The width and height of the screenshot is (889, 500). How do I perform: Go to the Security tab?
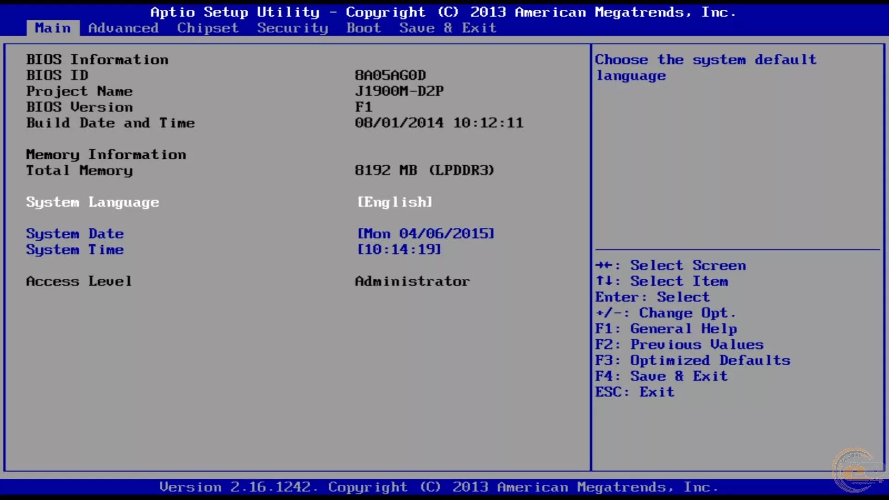(x=293, y=28)
